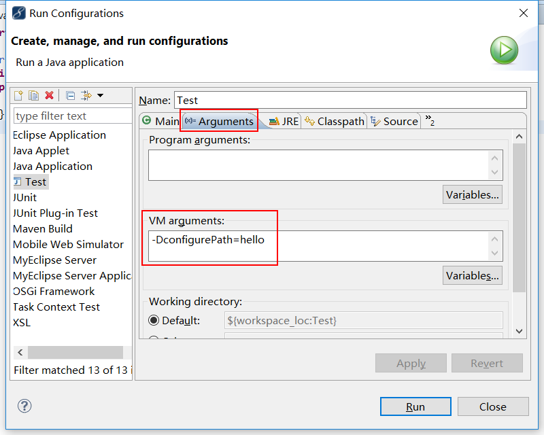Click the new launch configuration icon
This screenshot has height=435, width=544.
[x=18, y=95]
